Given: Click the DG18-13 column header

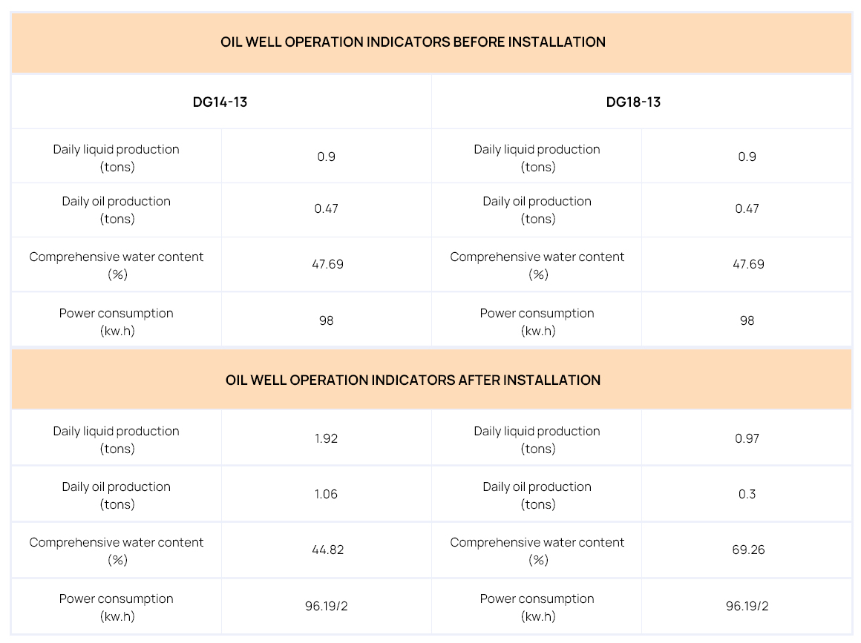Looking at the screenshot, I should point(633,102).
